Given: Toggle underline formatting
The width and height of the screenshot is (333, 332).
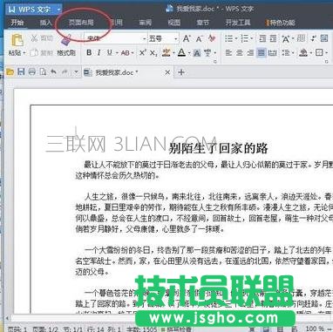Looking at the screenshot, I should tap(109, 52).
